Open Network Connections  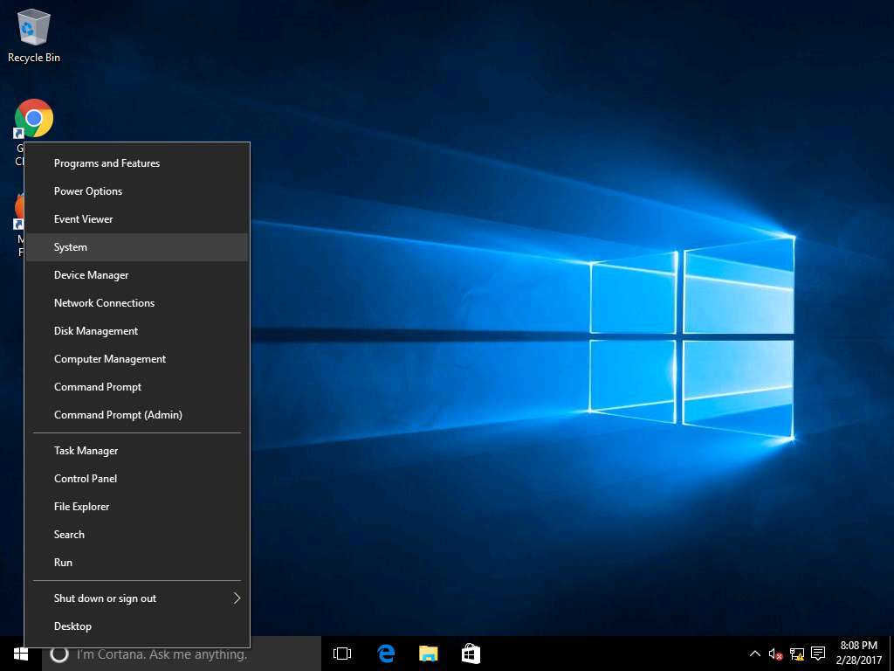tap(137, 303)
